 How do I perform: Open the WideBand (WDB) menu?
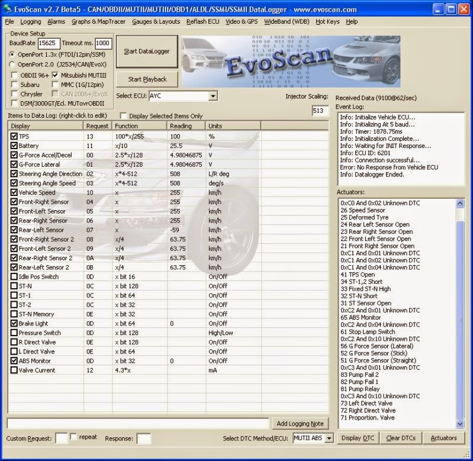[x=287, y=22]
